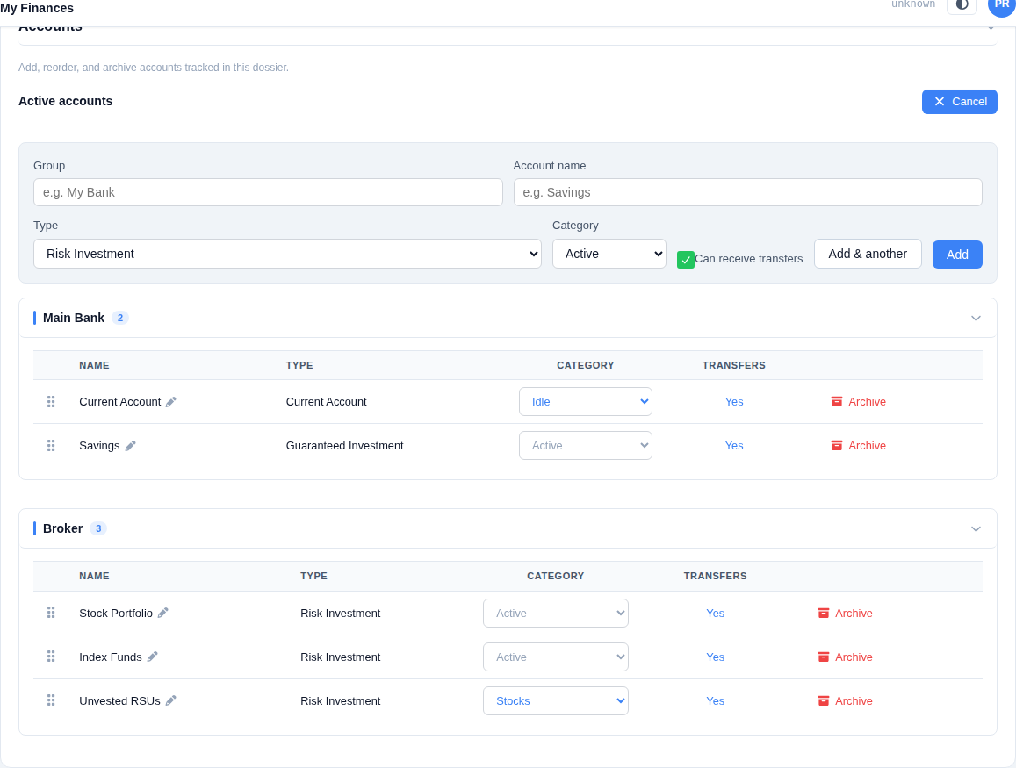Screen dimensions: 1016x768
Task: Toggle transfers Yes for Stock Portfolio
Action: (716, 613)
